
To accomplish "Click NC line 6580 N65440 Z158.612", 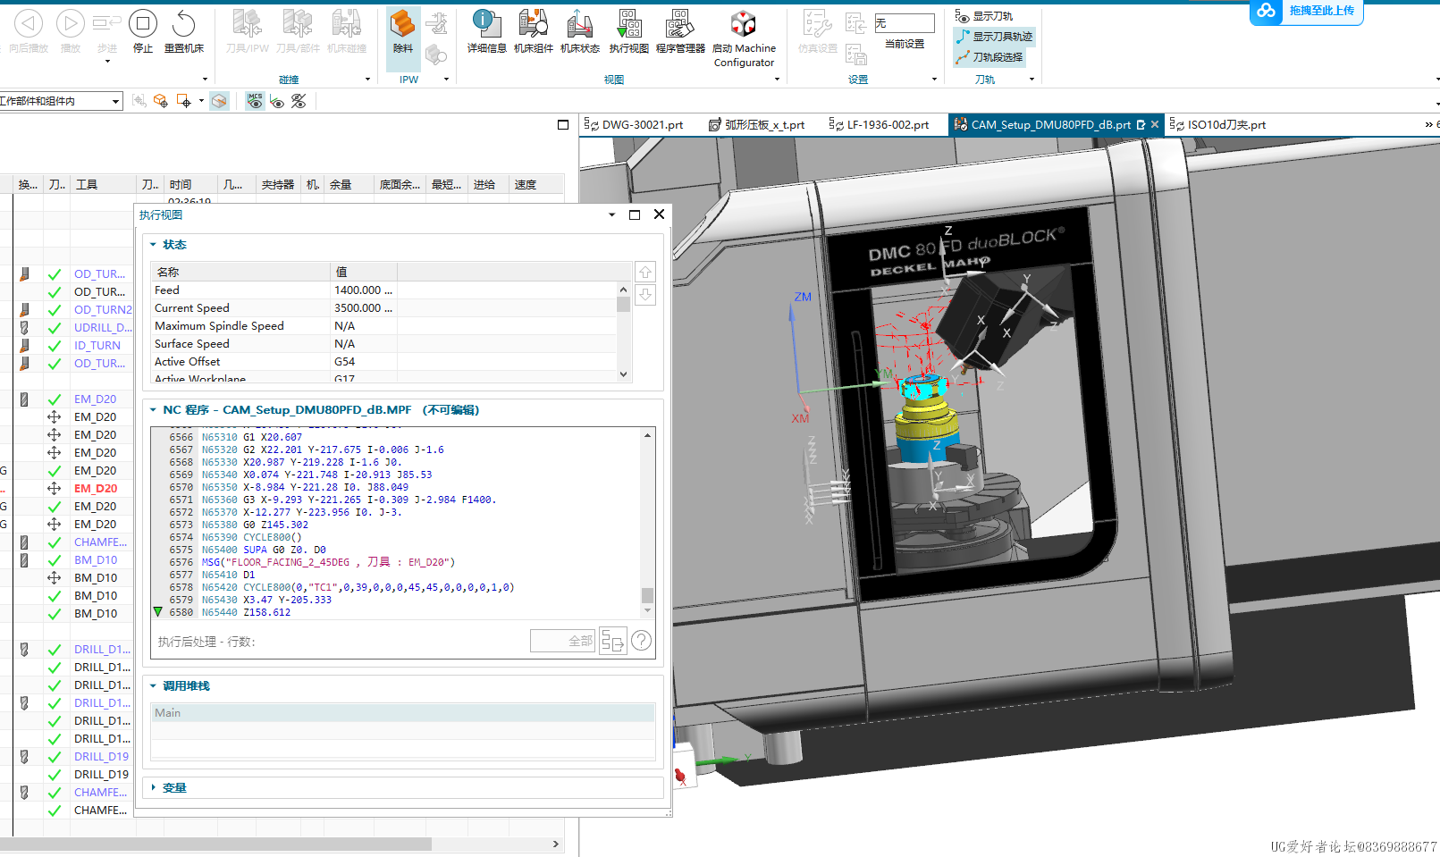I will tap(246, 612).
